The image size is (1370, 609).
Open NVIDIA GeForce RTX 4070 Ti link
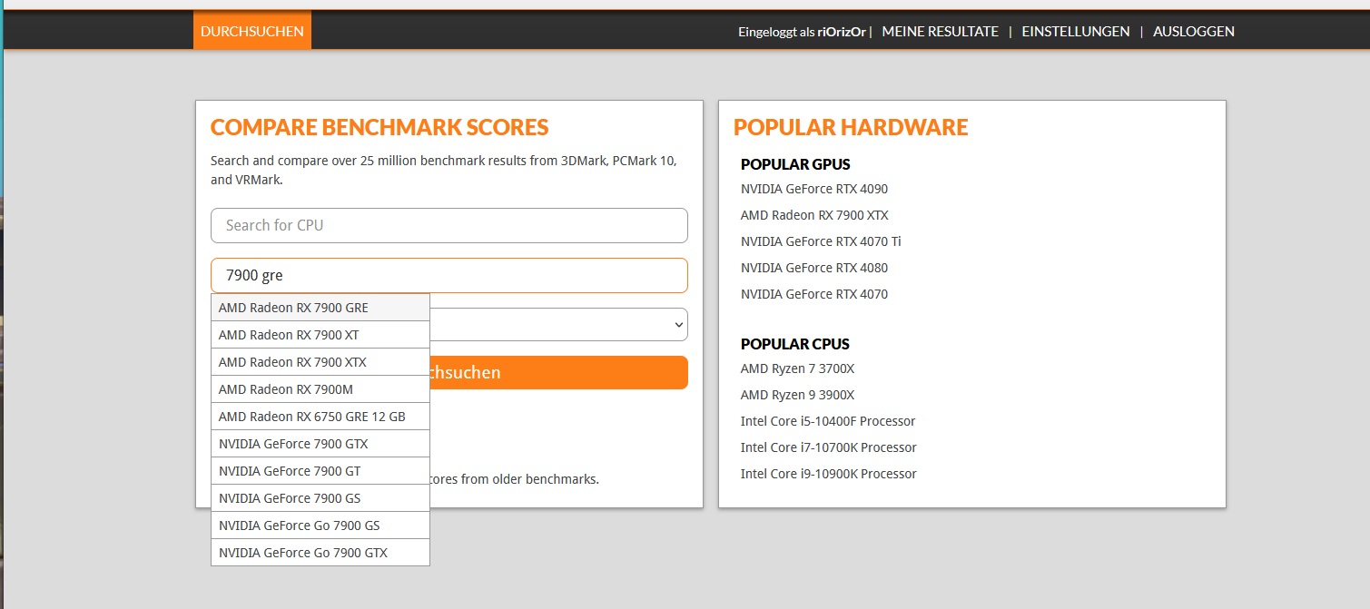click(x=821, y=241)
